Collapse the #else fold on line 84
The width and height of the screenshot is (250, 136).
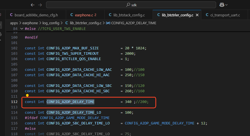22,29
